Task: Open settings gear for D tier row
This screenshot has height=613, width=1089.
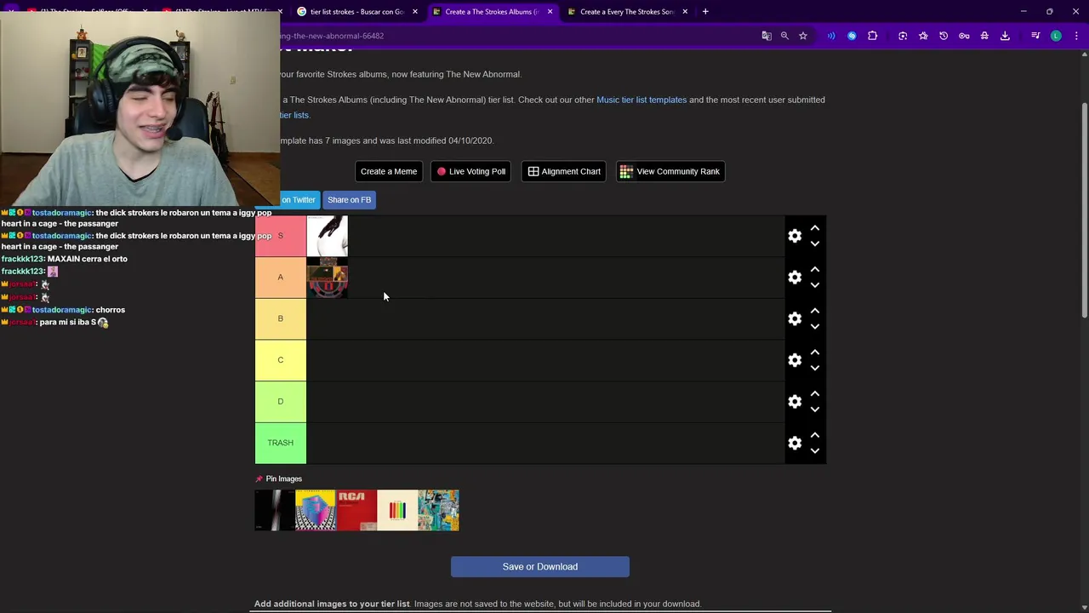Action: tap(795, 402)
